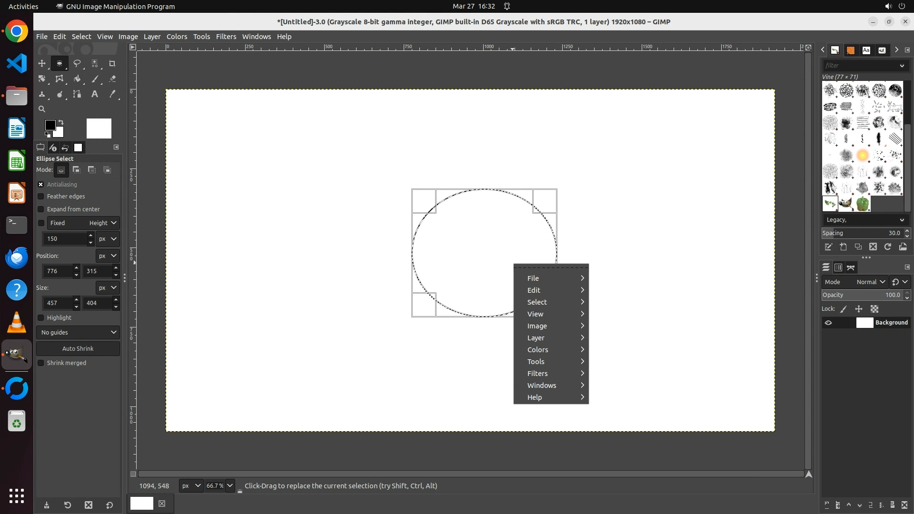Swap foreground and background colors
The image size is (914, 514).
click(x=61, y=122)
